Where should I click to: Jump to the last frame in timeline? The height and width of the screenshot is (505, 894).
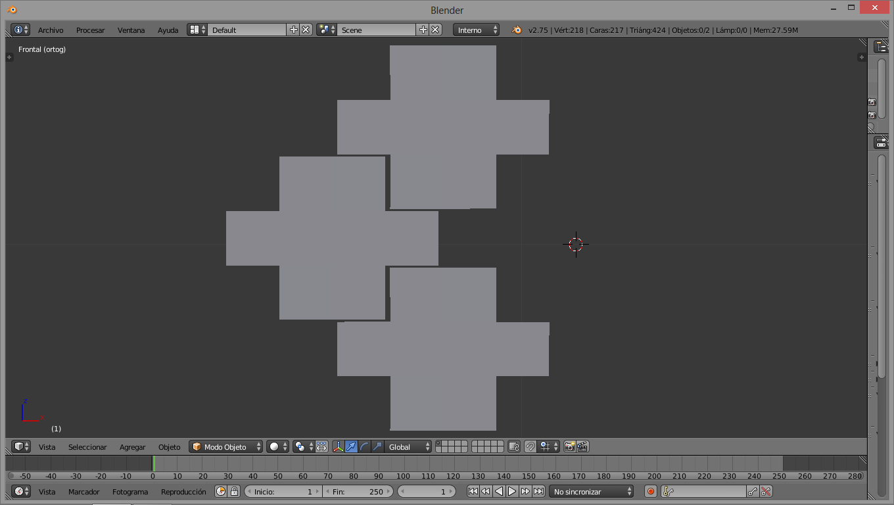tap(538, 491)
